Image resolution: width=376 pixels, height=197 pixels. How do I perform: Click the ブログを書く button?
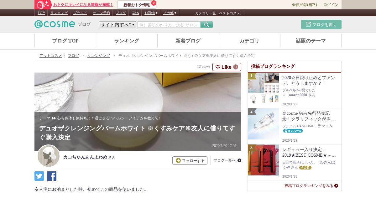[321, 24]
